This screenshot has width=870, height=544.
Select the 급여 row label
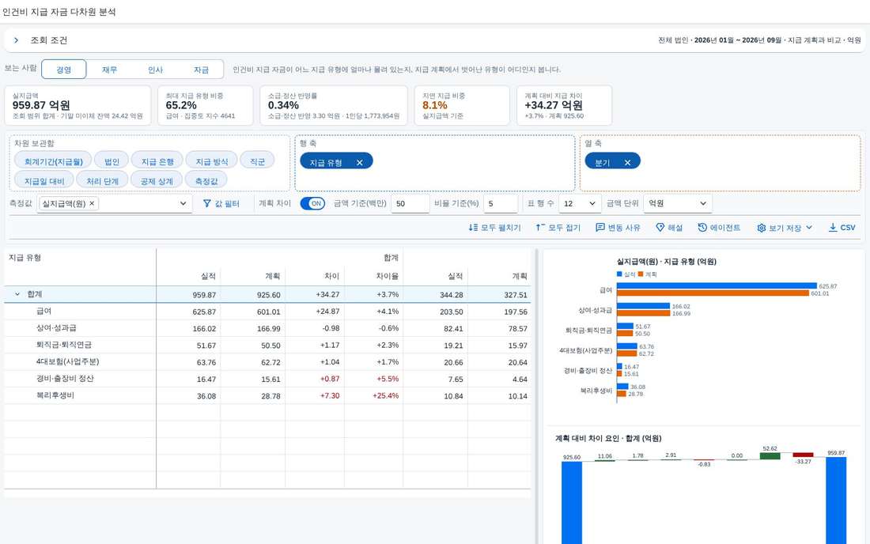tap(43, 311)
